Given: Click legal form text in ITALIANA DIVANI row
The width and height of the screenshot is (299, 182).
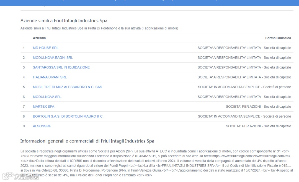Looking at the screenshot, I should pyautogui.click(x=244, y=77).
